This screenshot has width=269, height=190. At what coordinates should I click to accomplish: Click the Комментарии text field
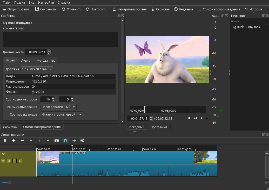click(x=60, y=40)
